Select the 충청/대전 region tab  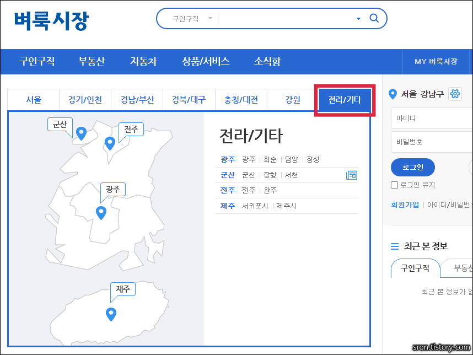coord(241,100)
